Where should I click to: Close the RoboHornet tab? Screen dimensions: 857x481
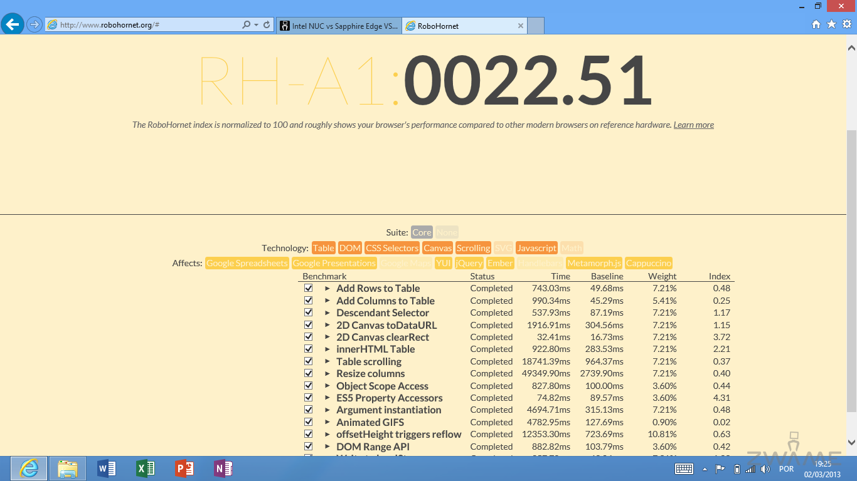tap(520, 26)
